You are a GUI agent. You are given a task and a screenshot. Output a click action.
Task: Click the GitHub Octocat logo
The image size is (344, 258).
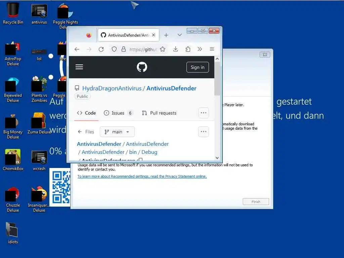[142, 67]
